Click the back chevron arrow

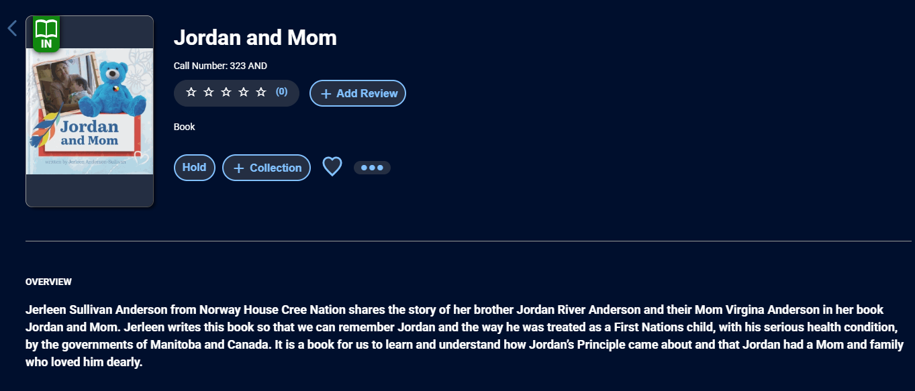coord(12,28)
